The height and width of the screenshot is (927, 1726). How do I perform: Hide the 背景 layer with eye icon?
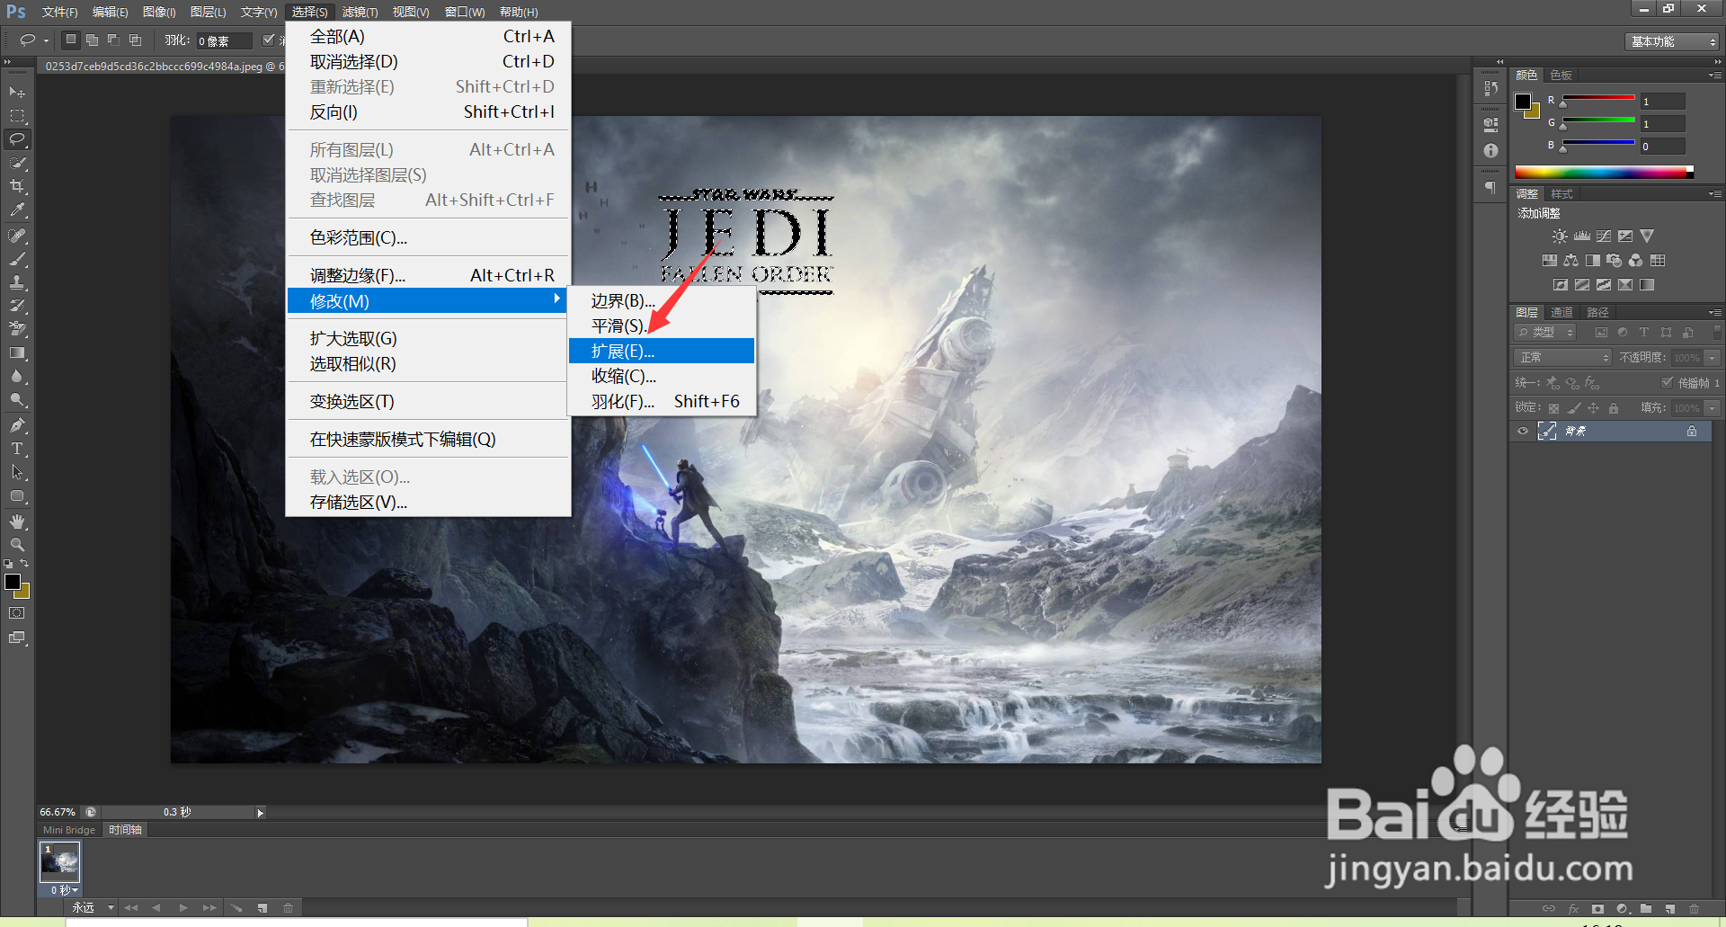tap(1523, 431)
